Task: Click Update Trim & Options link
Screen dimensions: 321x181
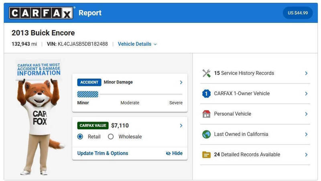Action: [103, 153]
